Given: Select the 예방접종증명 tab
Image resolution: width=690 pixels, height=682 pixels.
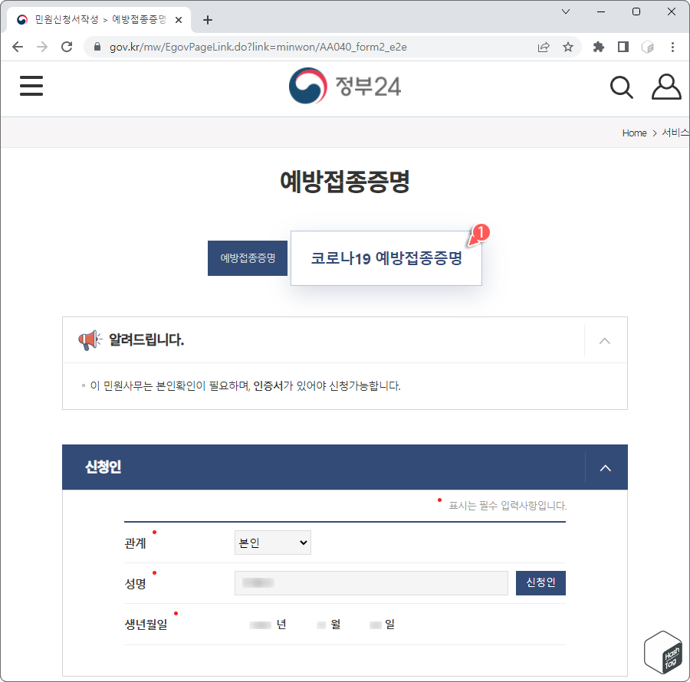Looking at the screenshot, I should pos(247,258).
